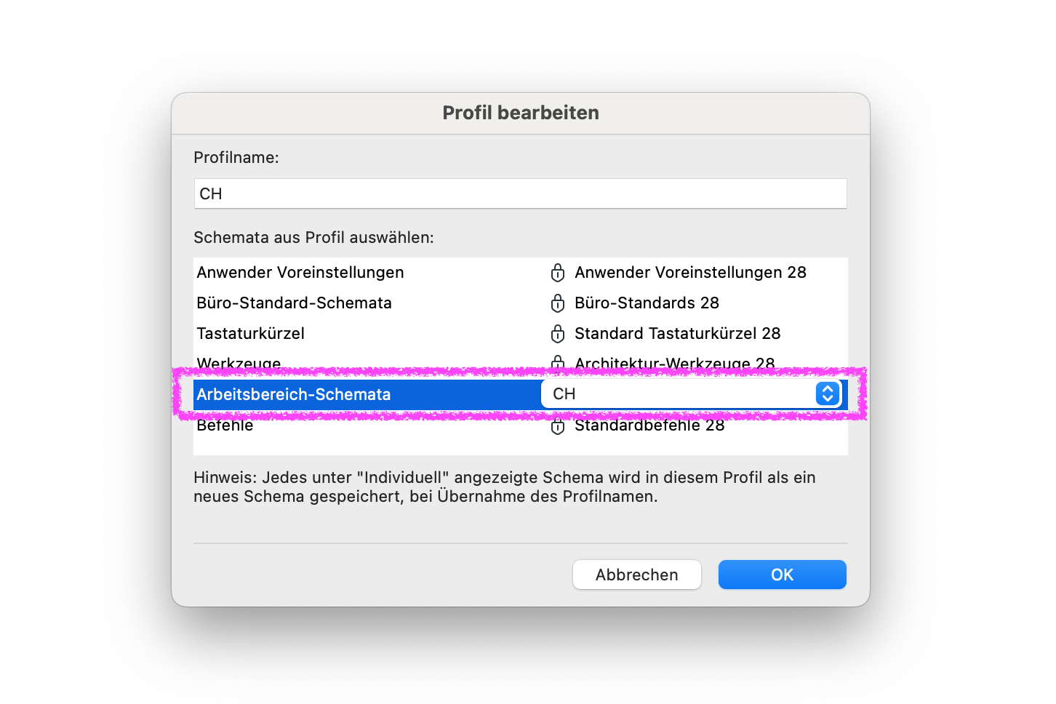Viewport: 1056px width, 704px height.
Task: Click lock icon beside Büro-Standards 28
Action: [x=558, y=303]
